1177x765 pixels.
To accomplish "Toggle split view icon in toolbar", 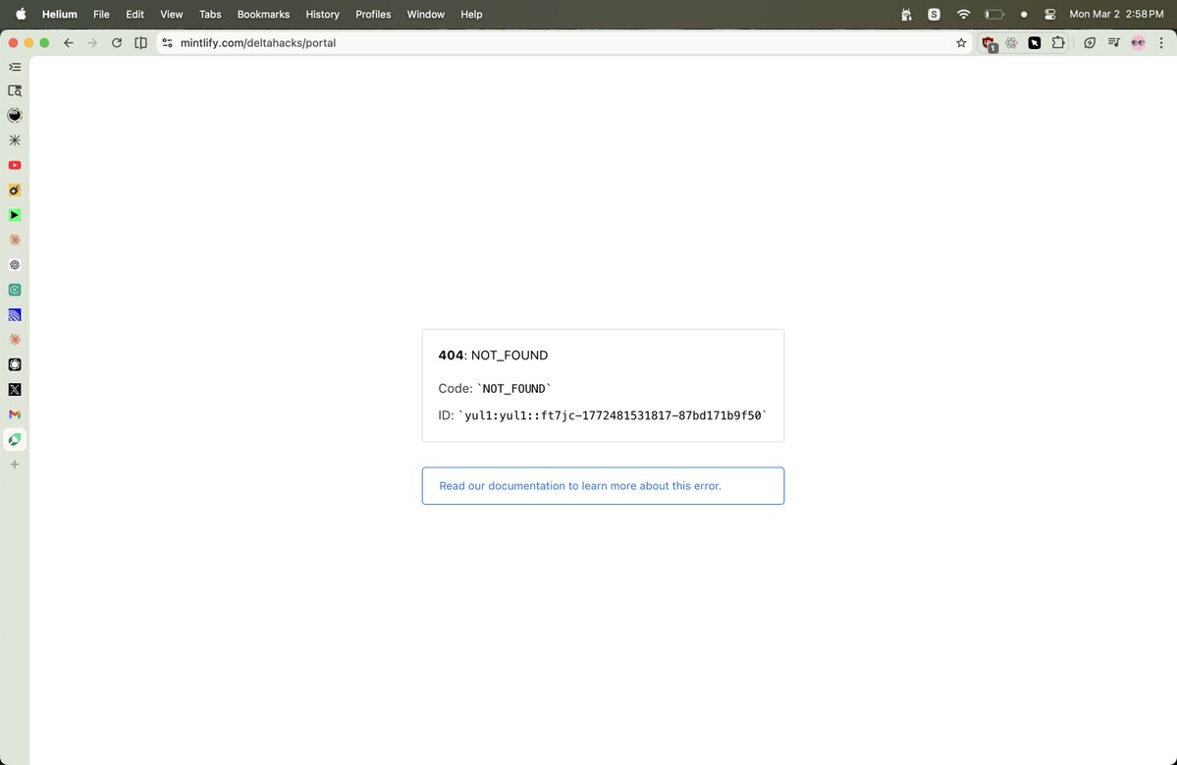I will 140,43.
